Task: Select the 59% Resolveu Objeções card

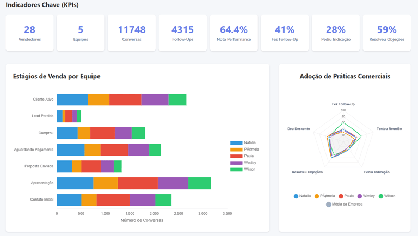Action: pyautogui.click(x=387, y=33)
